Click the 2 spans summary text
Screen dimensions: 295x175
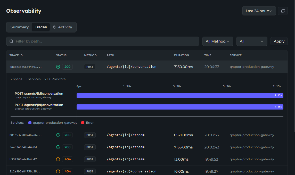(16, 79)
